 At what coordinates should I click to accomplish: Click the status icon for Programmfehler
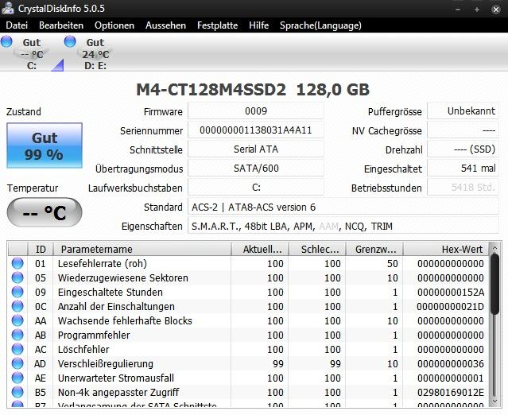point(17,335)
